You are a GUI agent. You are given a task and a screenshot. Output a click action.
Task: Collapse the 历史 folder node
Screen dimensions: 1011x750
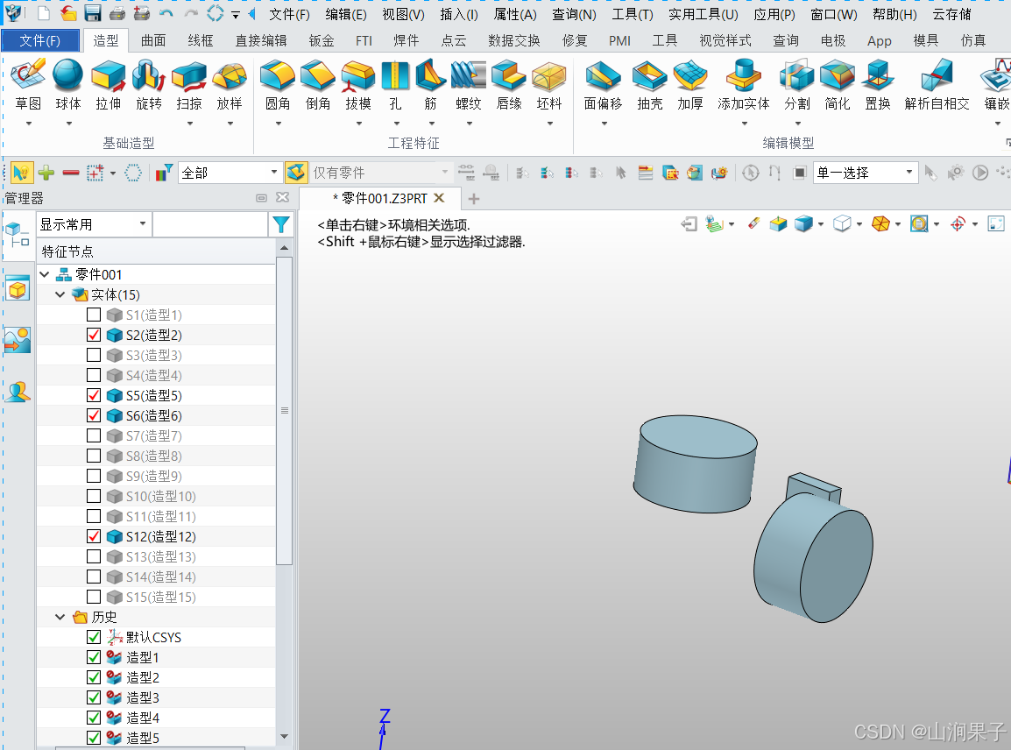coord(60,617)
